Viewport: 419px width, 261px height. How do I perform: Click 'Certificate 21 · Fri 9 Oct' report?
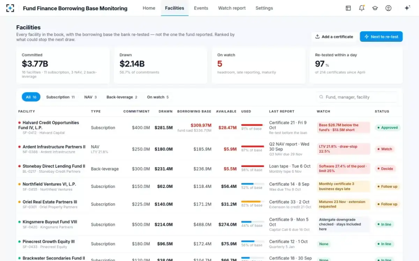pyautogui.click(x=288, y=125)
